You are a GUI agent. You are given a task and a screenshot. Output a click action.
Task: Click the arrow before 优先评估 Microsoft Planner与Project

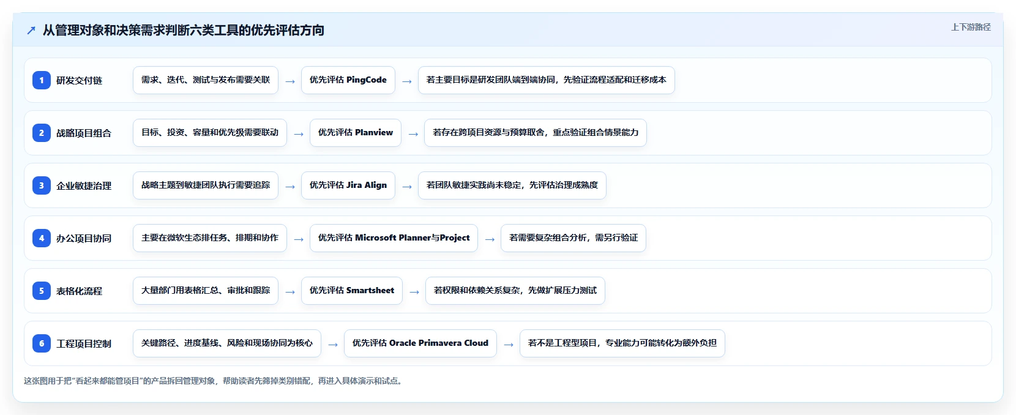pos(299,239)
